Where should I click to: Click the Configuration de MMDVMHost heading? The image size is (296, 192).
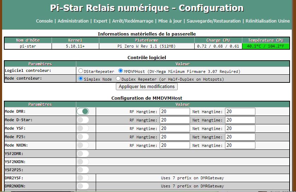(147, 98)
